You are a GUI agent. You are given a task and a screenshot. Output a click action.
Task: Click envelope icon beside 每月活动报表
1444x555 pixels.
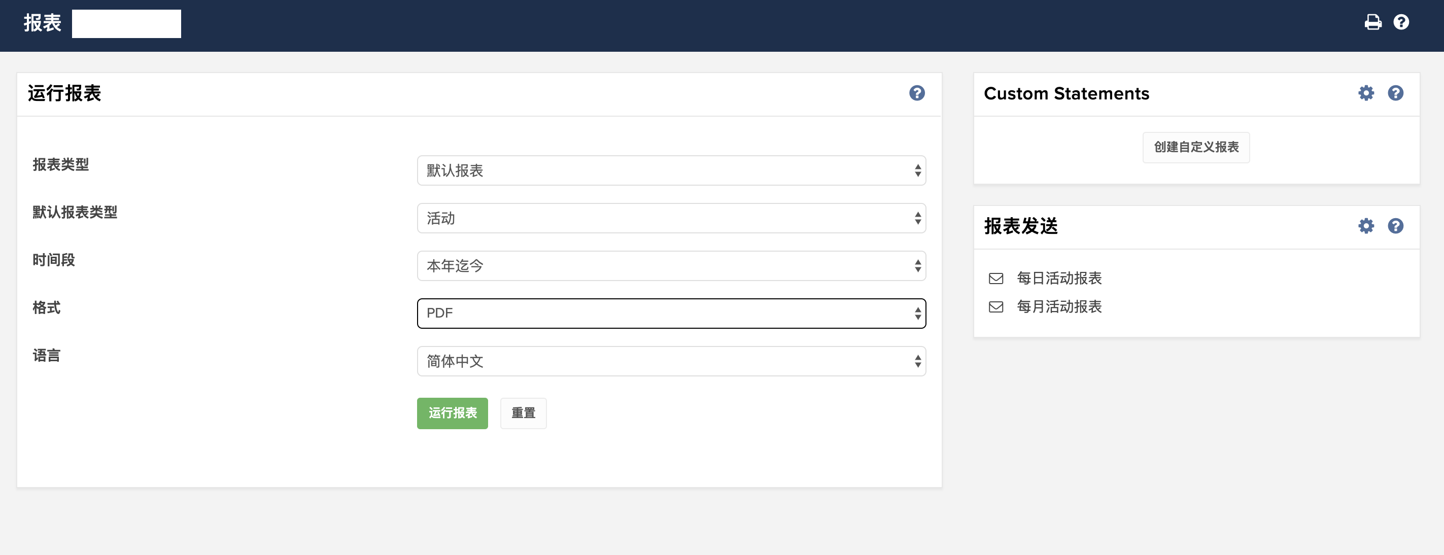coord(996,306)
